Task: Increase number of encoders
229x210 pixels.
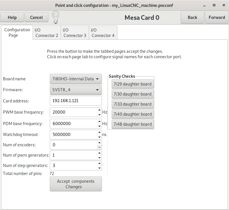Action: pos(99,143)
